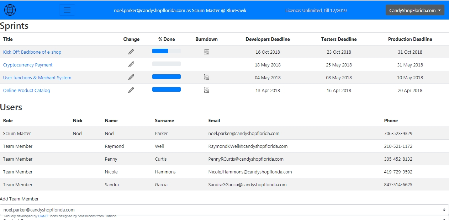The image size is (449, 220).
Task: Select developers deadline 18 May 2018
Action: tap(268, 65)
